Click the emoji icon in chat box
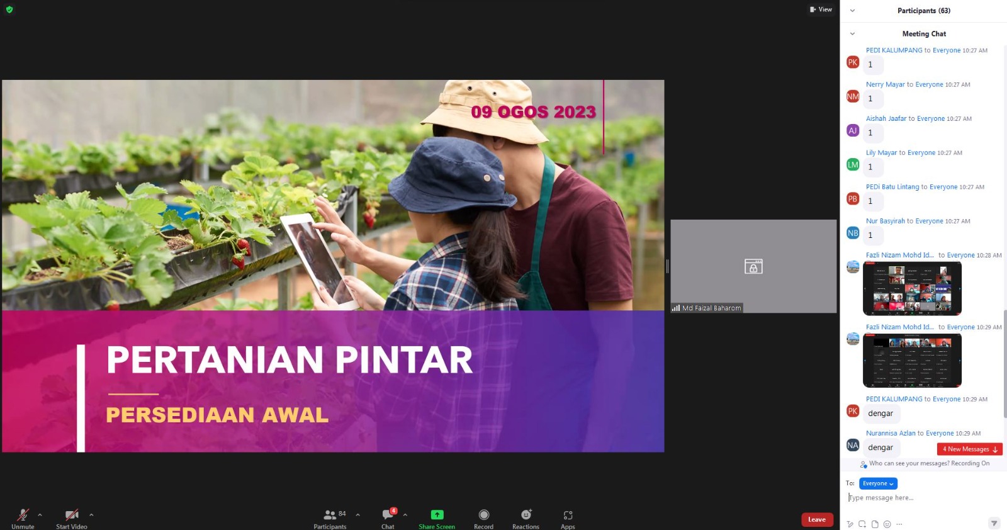This screenshot has width=1007, height=530. click(887, 524)
